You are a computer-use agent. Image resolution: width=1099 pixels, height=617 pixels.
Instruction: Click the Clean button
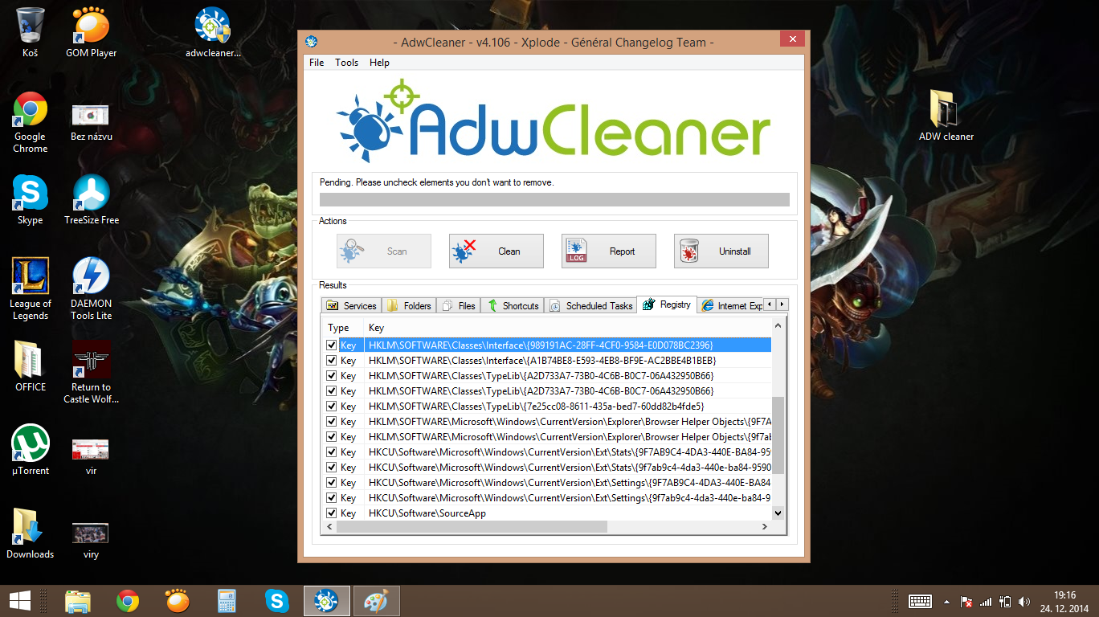(x=496, y=251)
